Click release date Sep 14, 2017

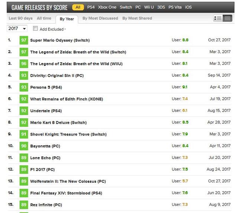point(219,75)
